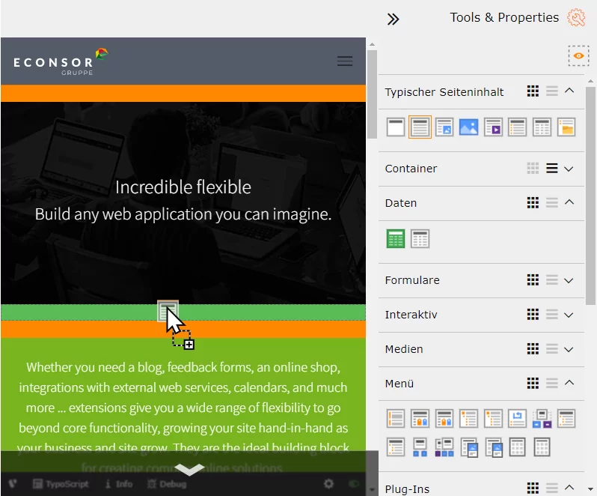Click the orange Tools & Properties wrench-gear icon
Image resolution: width=597 pixels, height=496 pixels.
[x=576, y=17]
